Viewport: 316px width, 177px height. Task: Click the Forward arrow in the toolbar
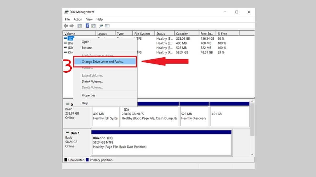[71, 26]
